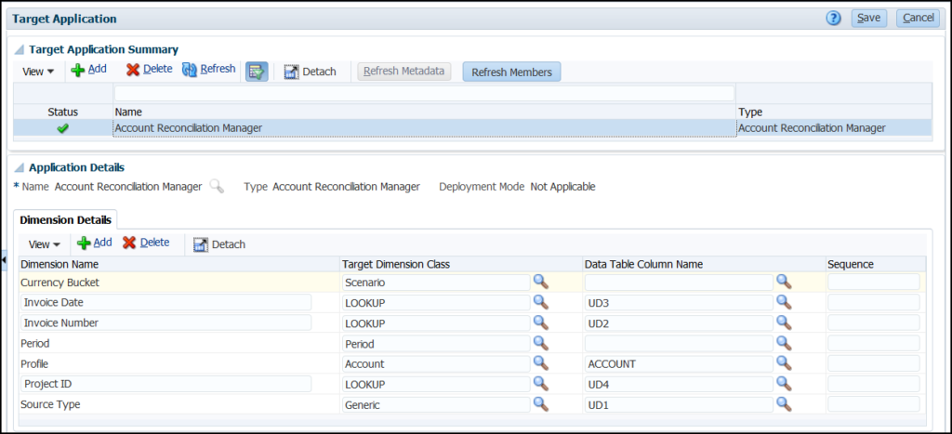The image size is (952, 434).
Task: Search dimension class for Currency Bucket row
Action: 540,282
